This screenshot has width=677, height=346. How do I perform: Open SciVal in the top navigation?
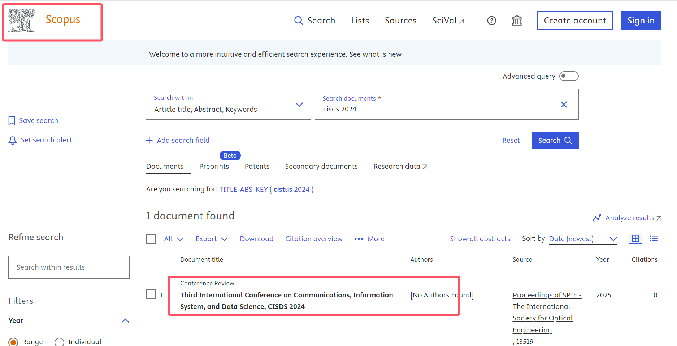click(x=448, y=21)
